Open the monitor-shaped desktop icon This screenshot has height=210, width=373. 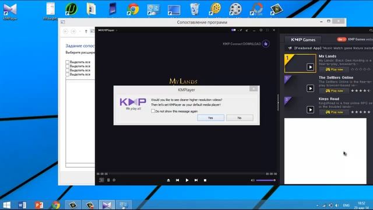(174, 10)
